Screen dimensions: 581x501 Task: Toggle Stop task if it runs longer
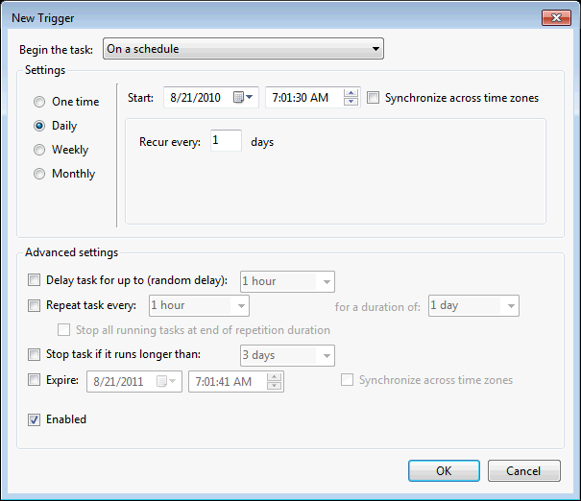(36, 355)
